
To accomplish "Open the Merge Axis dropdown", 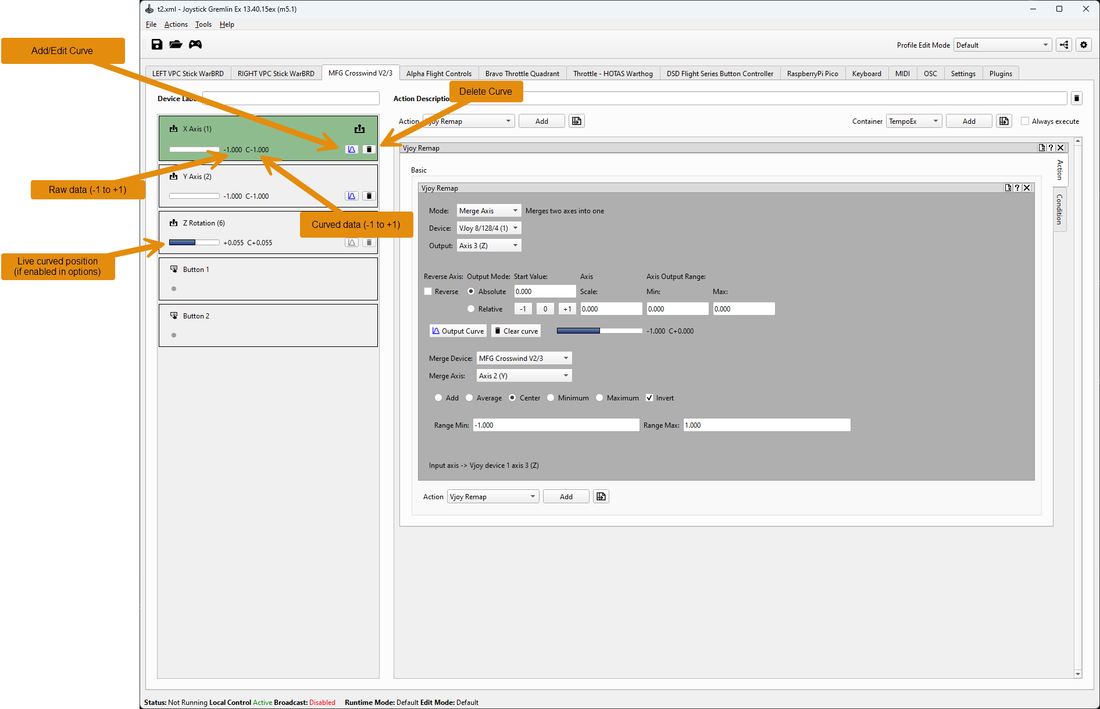I will (524, 375).
